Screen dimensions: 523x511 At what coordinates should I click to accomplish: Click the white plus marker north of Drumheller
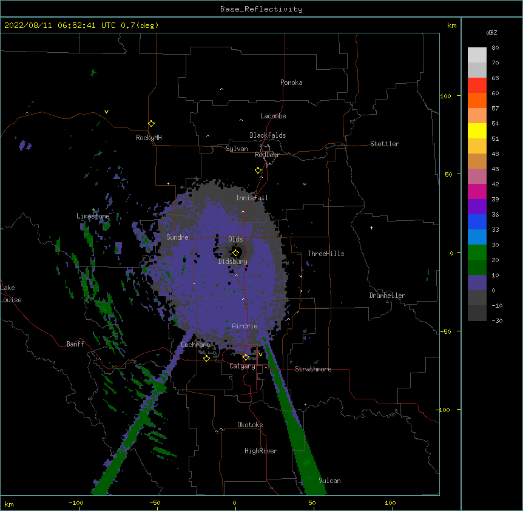pos(371,228)
